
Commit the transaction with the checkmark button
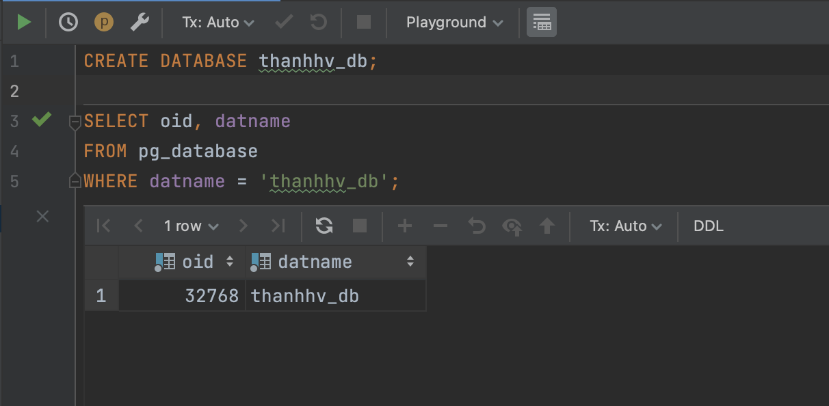pyautogui.click(x=282, y=21)
